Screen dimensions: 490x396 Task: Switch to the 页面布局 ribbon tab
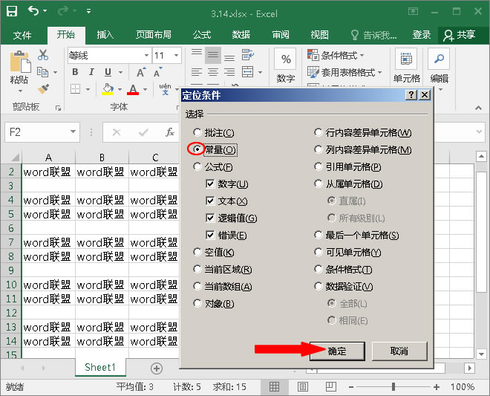(x=154, y=35)
